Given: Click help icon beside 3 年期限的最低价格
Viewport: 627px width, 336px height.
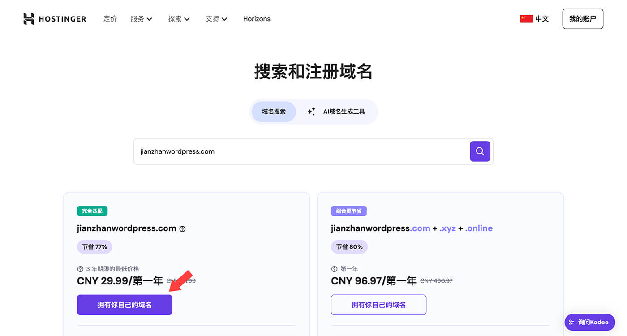Looking at the screenshot, I should [x=80, y=269].
